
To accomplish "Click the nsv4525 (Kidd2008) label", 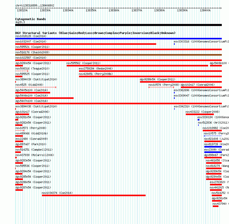I will (x=29, y=85).
